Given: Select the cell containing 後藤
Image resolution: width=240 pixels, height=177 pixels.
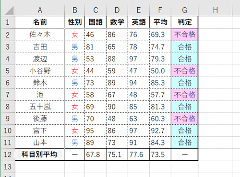Looking at the screenshot, I should click(x=40, y=119).
